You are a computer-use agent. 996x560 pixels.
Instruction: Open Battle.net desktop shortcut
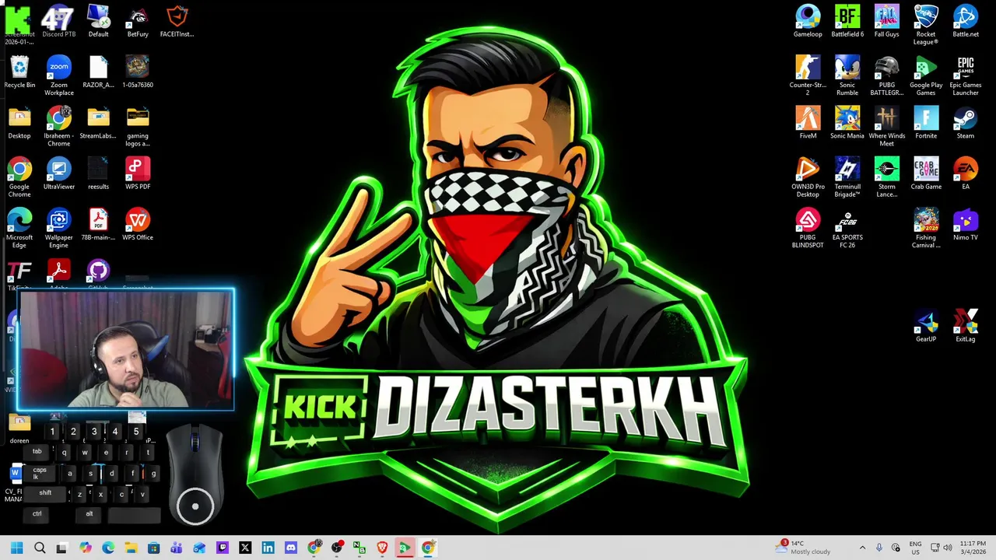coord(966,21)
